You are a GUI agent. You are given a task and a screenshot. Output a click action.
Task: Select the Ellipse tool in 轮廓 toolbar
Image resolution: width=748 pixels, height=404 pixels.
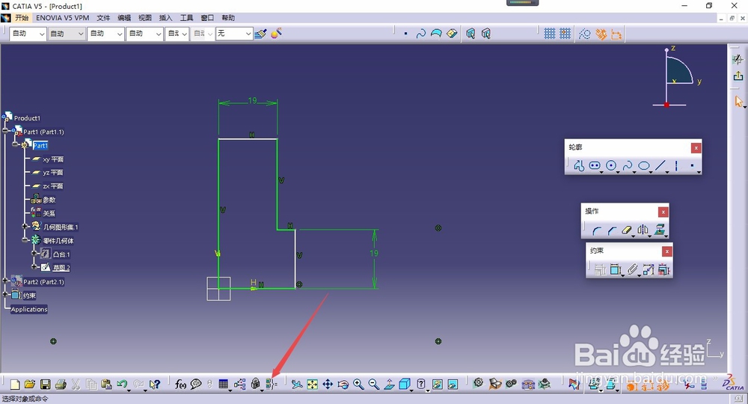coord(644,165)
